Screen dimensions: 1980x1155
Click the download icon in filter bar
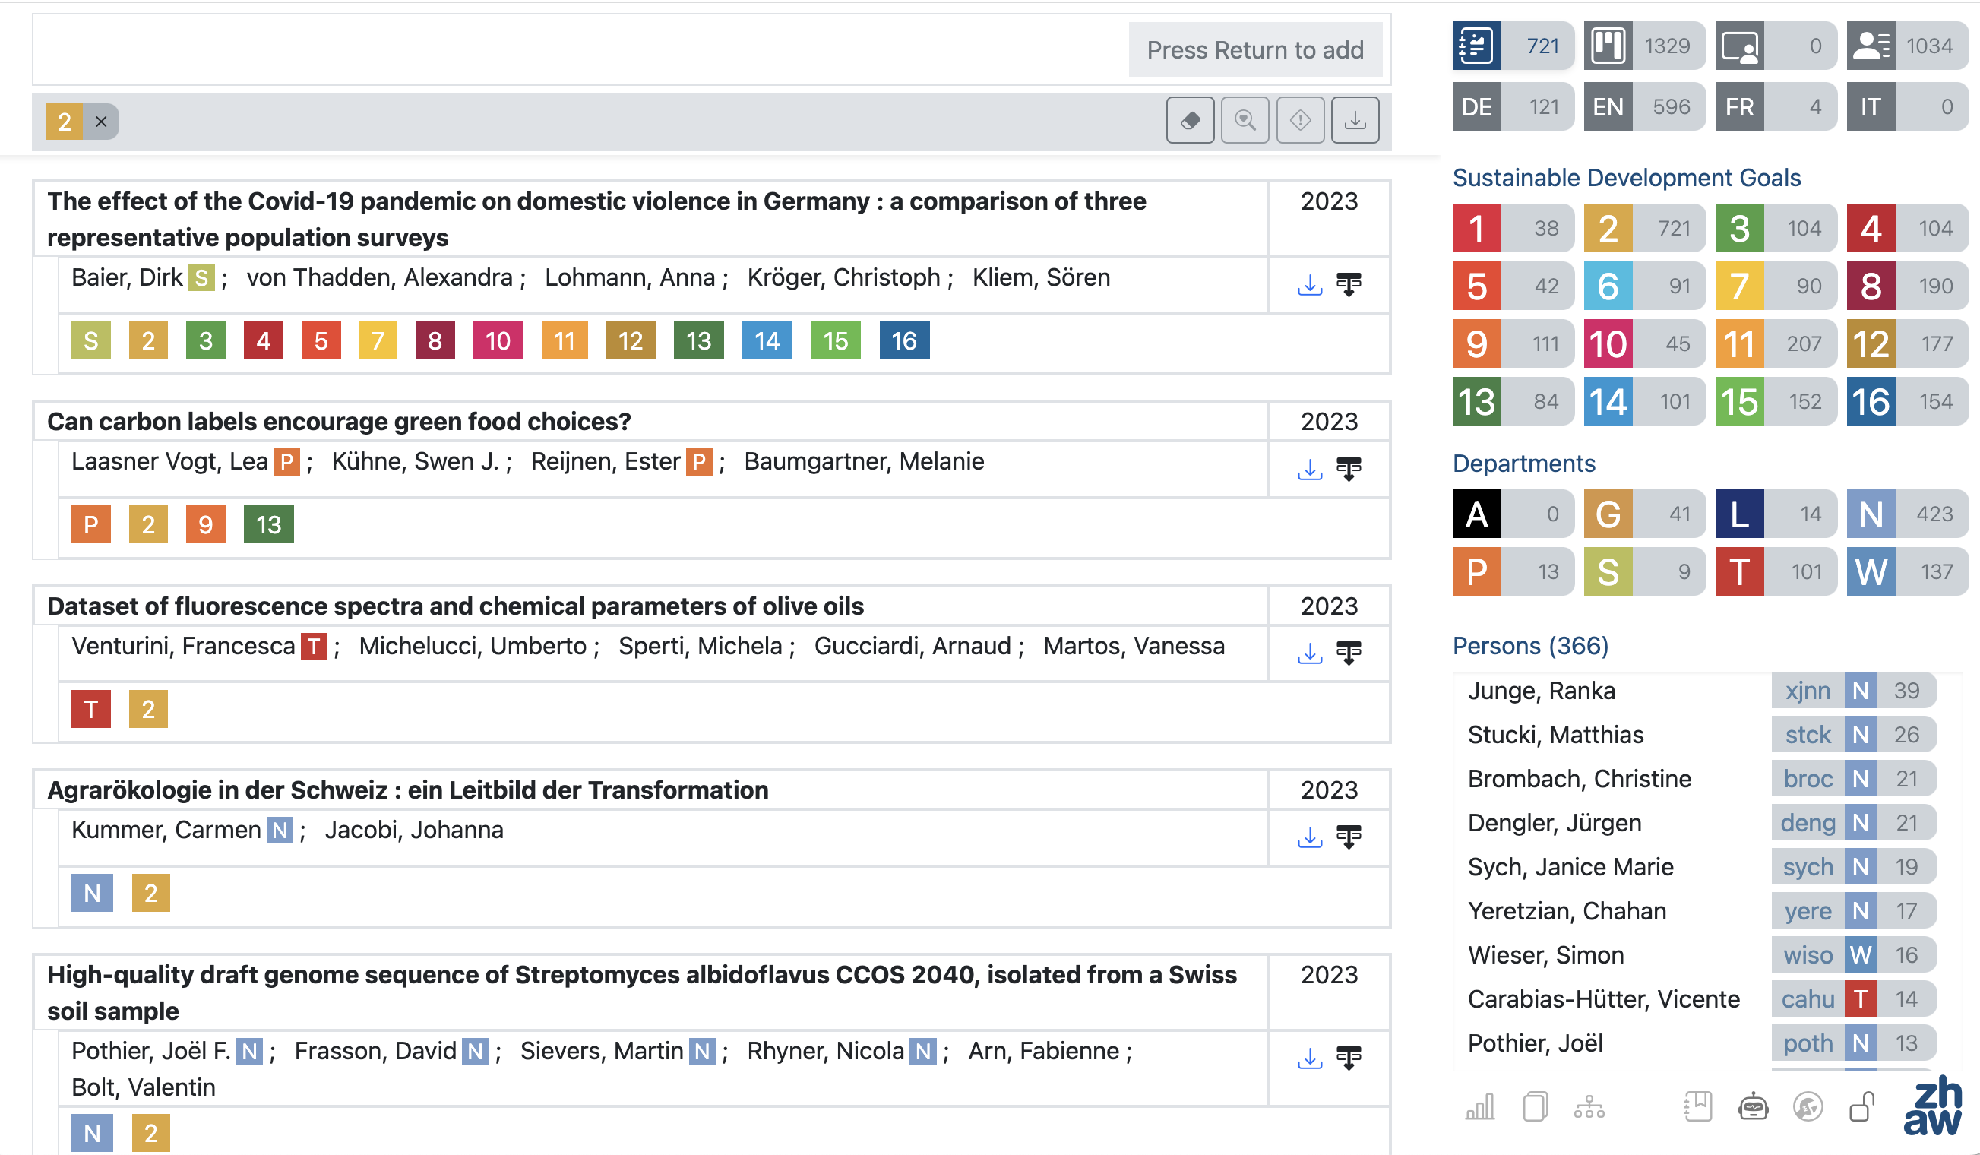point(1355,121)
